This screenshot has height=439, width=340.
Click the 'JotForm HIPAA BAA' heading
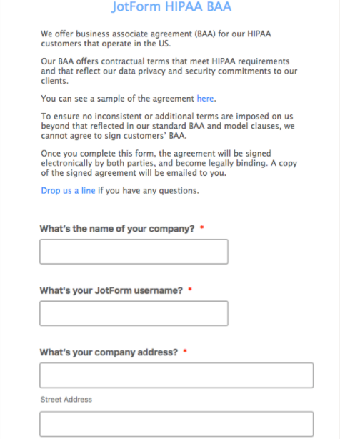(x=171, y=6)
